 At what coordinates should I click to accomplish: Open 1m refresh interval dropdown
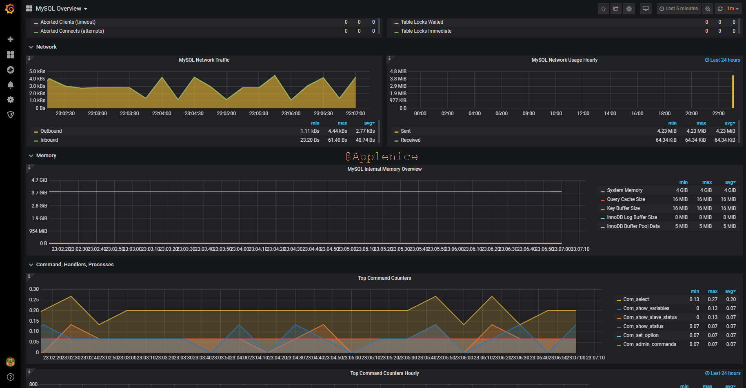pos(733,9)
